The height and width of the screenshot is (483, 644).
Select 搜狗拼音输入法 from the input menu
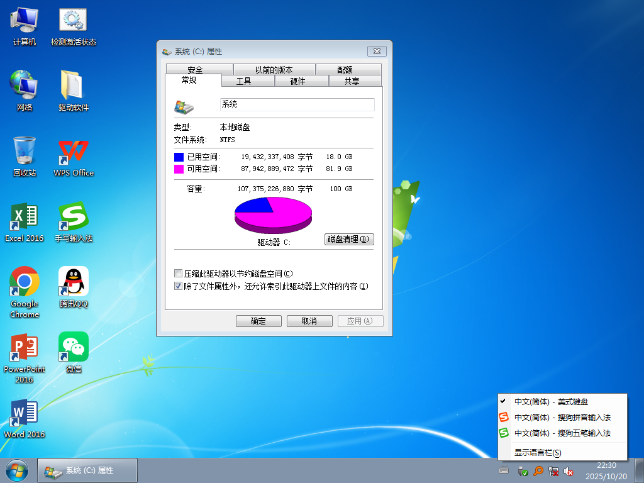[562, 417]
